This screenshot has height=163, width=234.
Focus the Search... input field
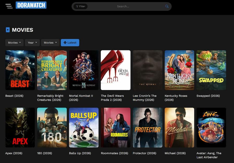(123, 6)
